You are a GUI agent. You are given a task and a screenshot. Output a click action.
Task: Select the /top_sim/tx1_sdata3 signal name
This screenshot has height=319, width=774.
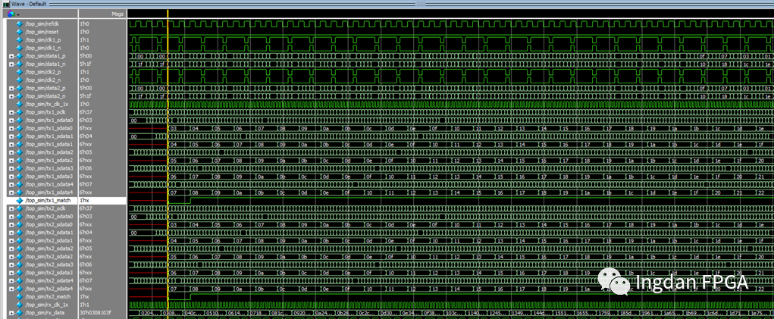tap(49, 177)
